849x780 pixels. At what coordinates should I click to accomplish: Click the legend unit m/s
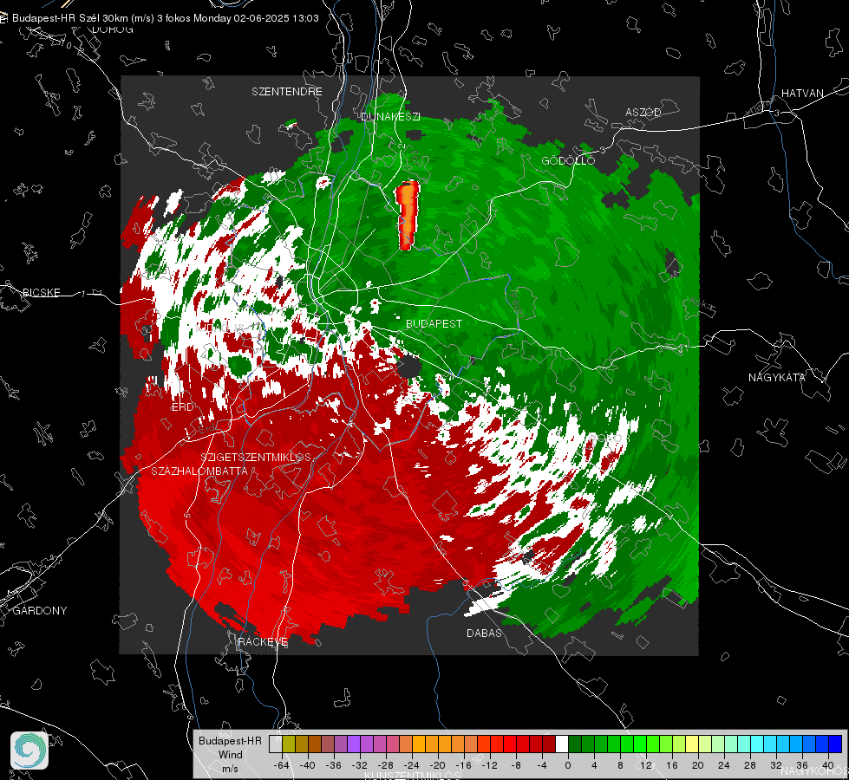click(x=230, y=768)
